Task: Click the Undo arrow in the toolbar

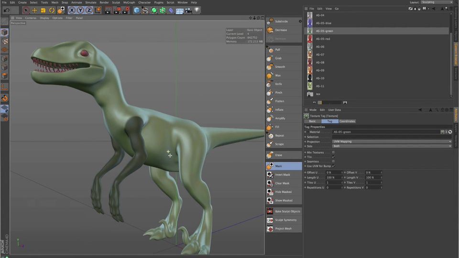Action: coord(7,10)
